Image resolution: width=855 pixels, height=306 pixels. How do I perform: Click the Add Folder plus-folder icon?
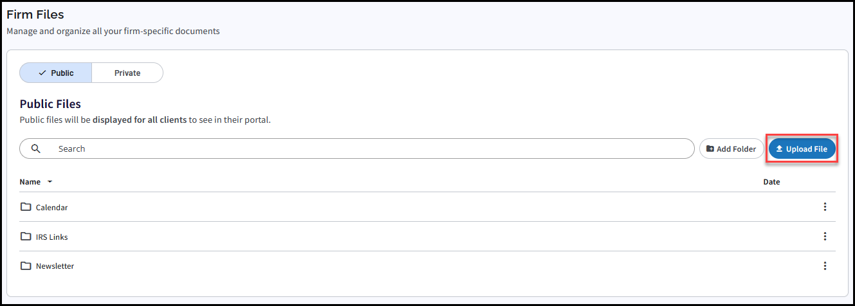tap(710, 148)
